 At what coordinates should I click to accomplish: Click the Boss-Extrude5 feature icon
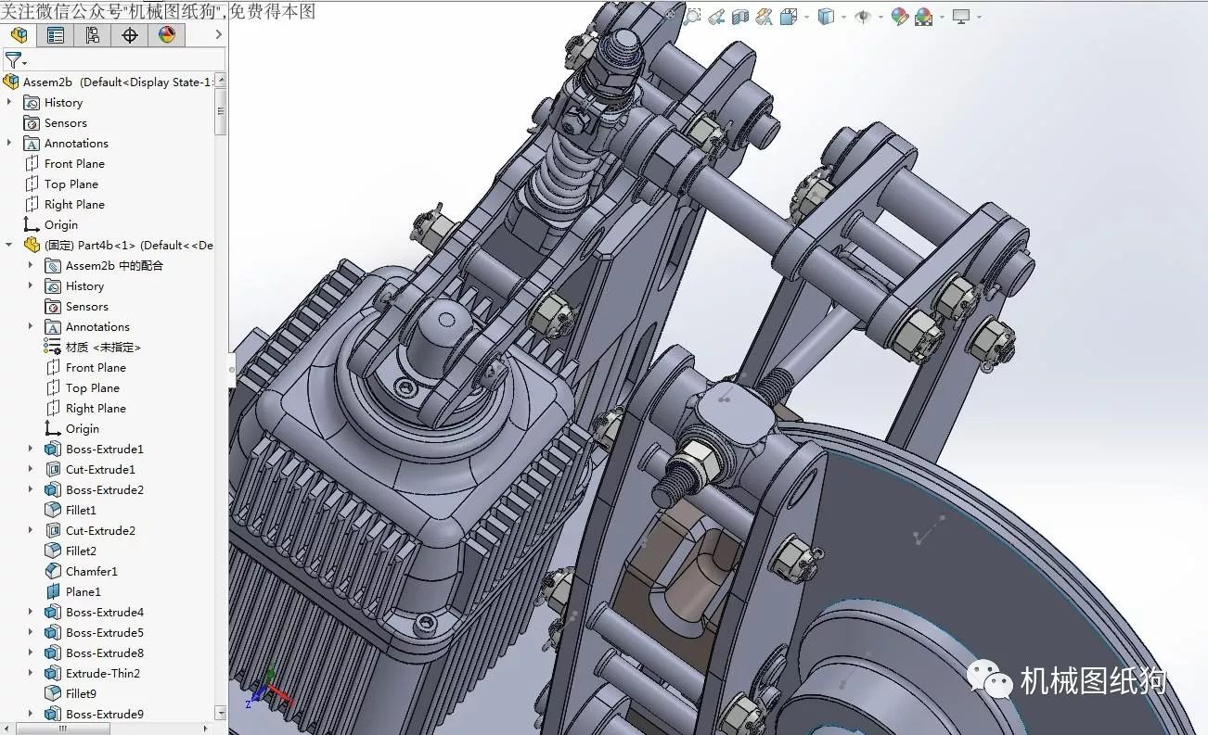click(53, 632)
